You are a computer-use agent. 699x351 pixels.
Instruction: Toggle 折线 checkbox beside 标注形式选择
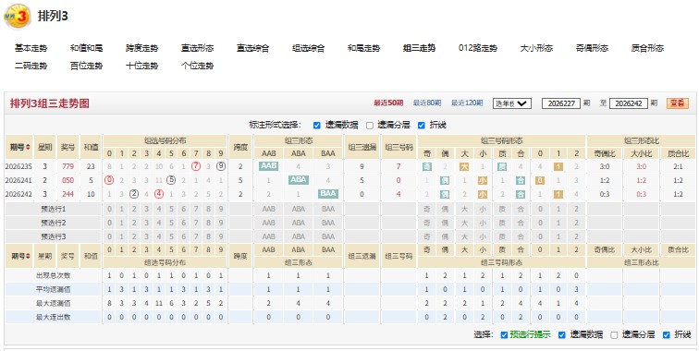pyautogui.click(x=422, y=126)
